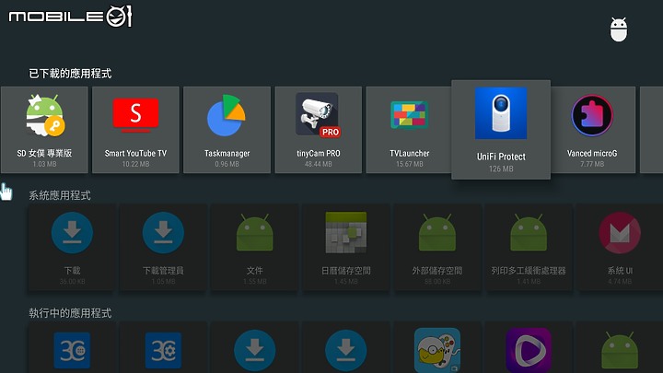Click the 執行中的應用程式 section heading
The height and width of the screenshot is (373, 663).
pos(70,313)
